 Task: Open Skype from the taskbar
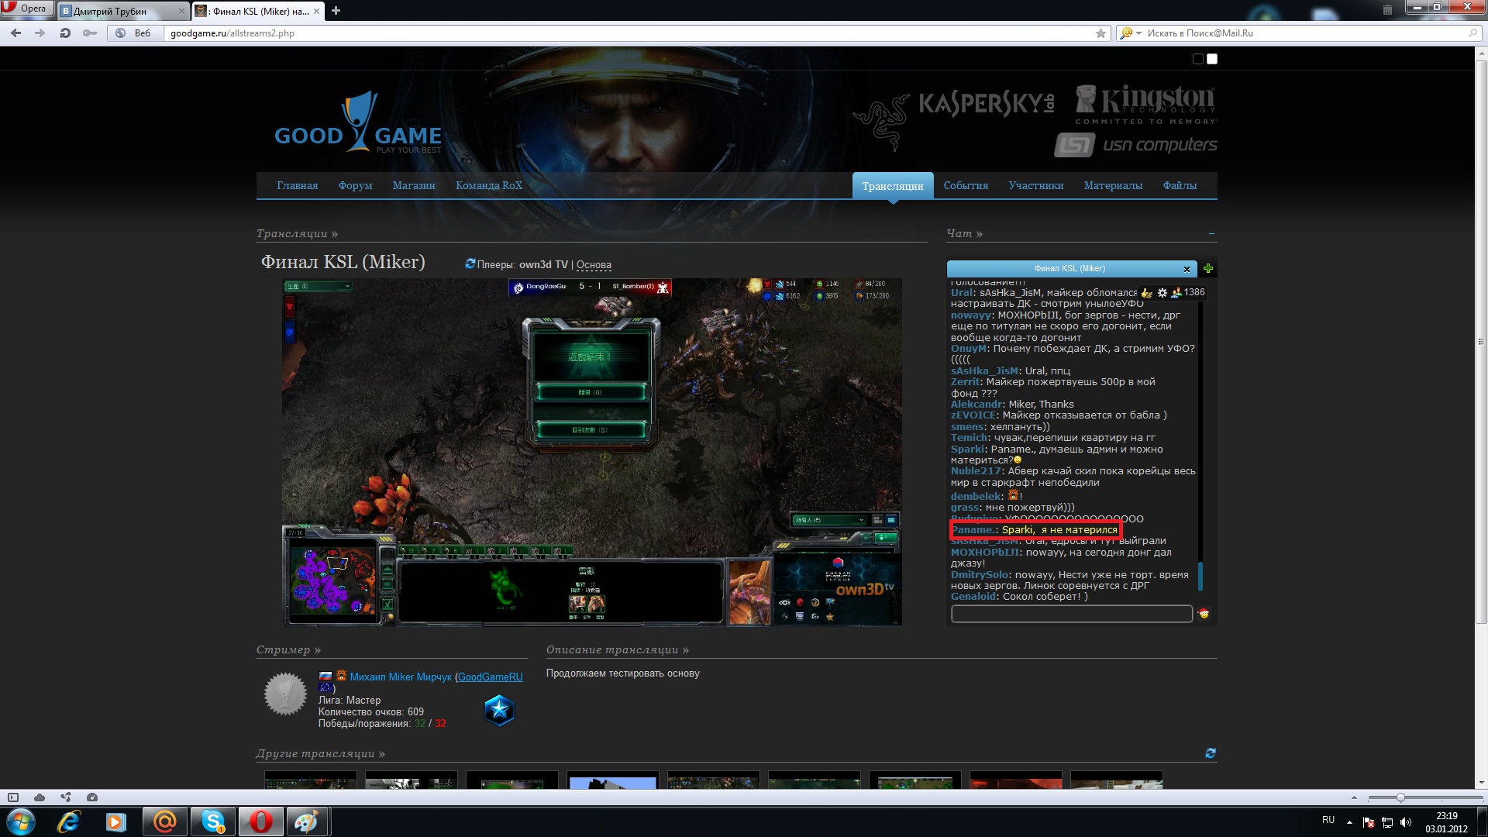click(x=213, y=821)
